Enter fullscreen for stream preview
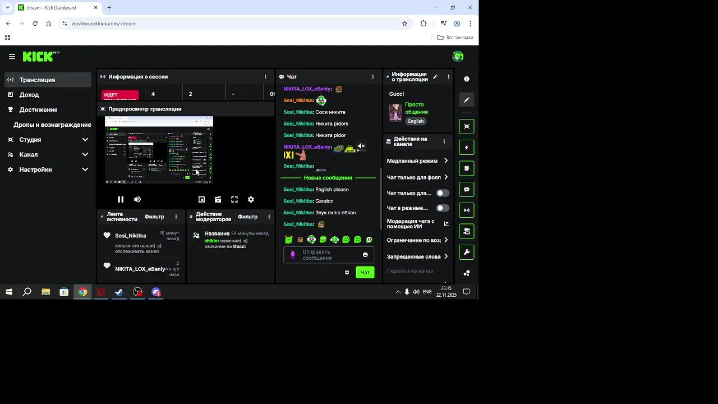 click(234, 199)
